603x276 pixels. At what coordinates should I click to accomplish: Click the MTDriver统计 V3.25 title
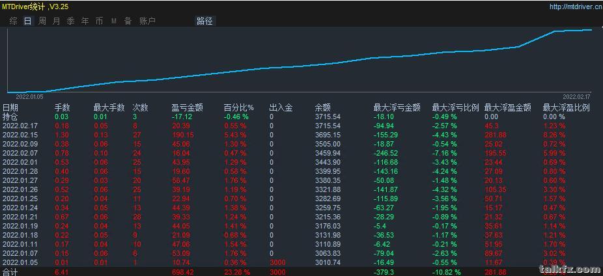[35, 7]
